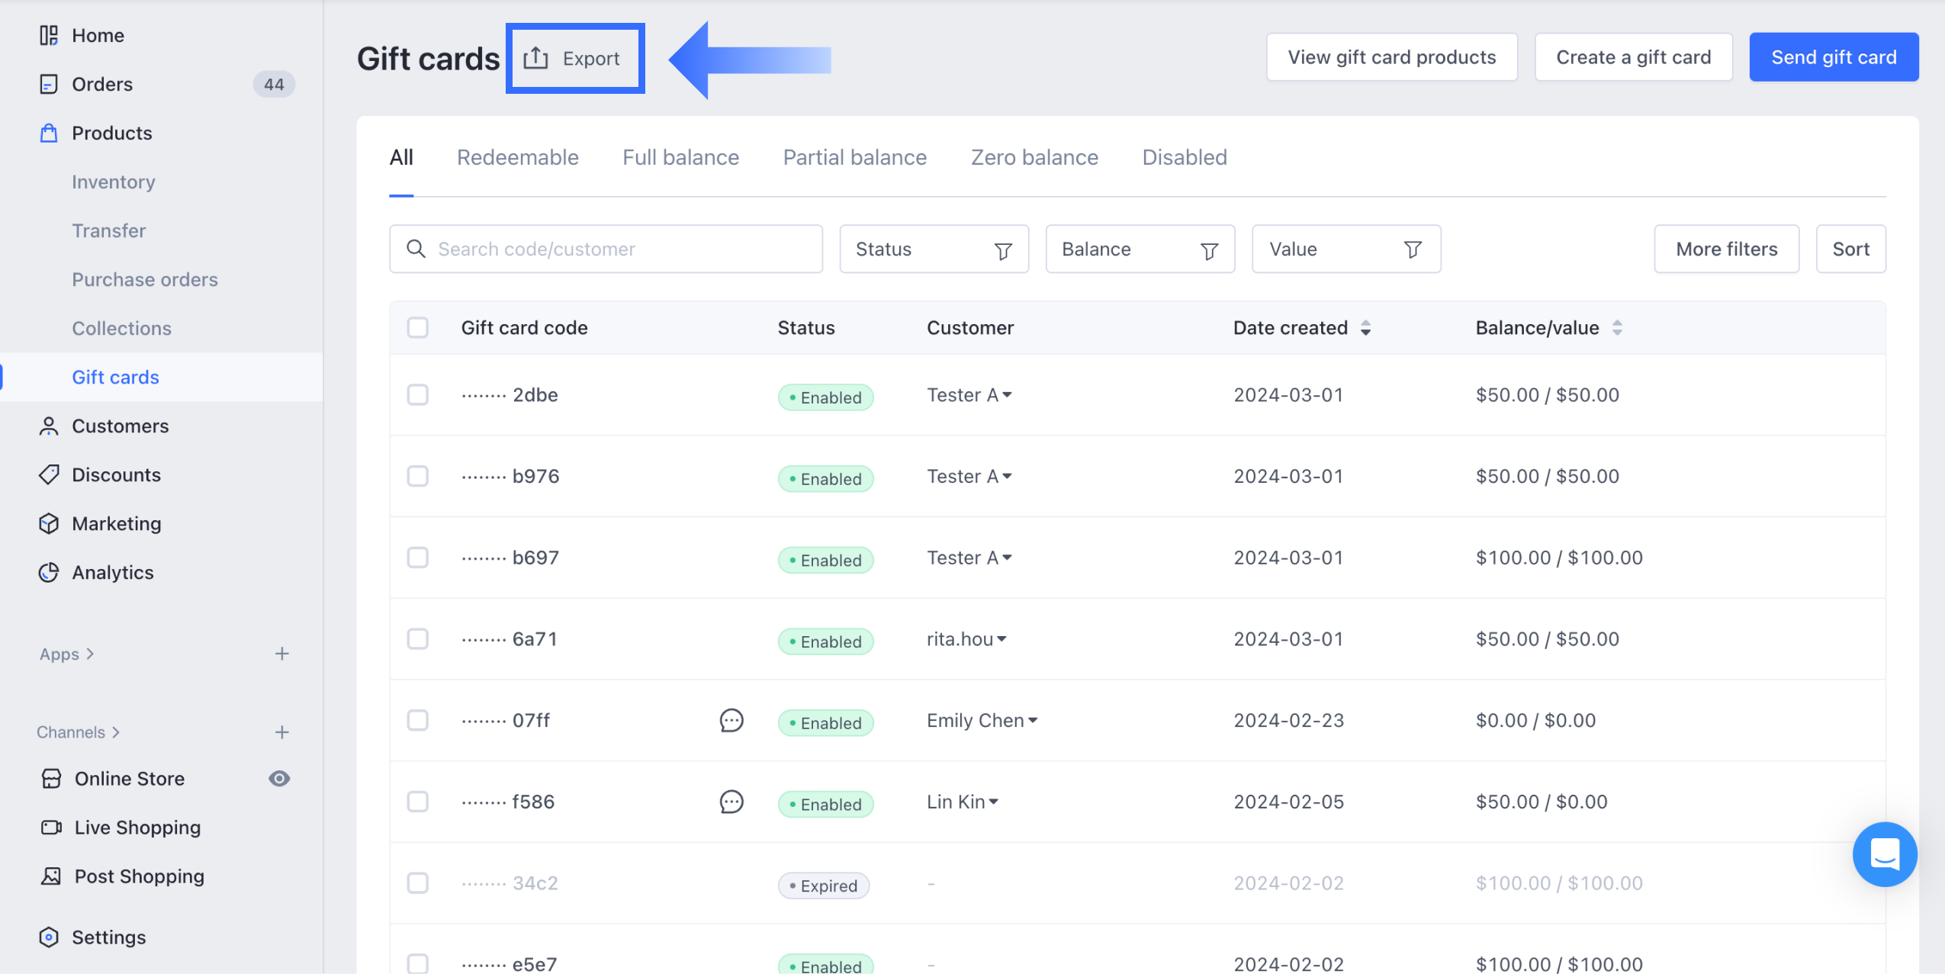Click the Search code/customer field
The height and width of the screenshot is (974, 1945).
606,249
